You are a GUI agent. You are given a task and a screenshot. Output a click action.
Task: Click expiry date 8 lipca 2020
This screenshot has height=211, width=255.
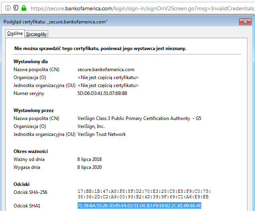(90, 167)
